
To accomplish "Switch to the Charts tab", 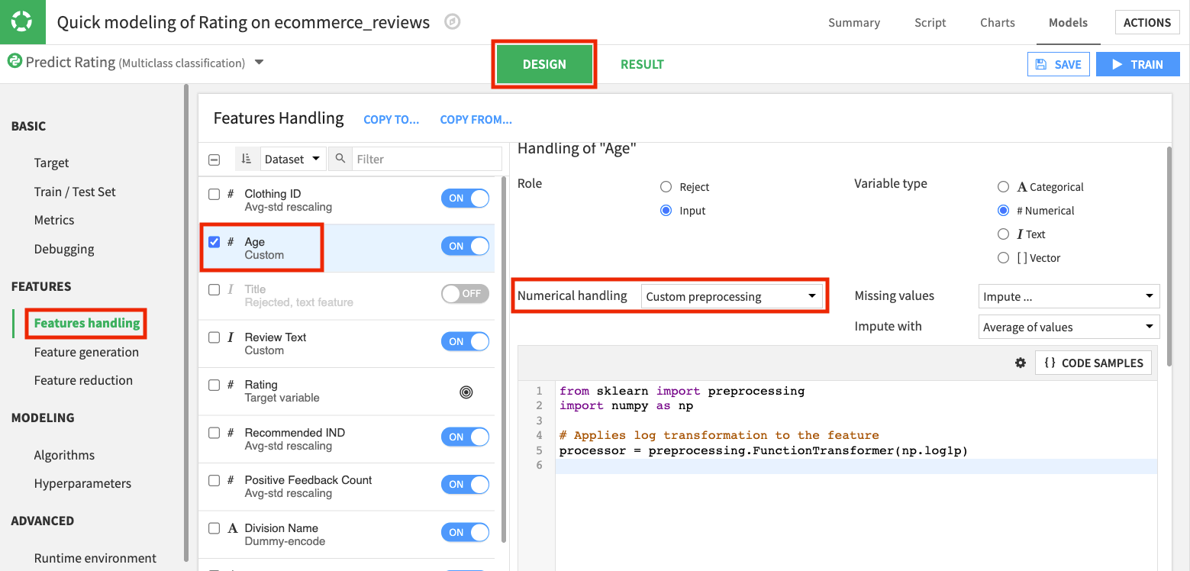I will [998, 22].
